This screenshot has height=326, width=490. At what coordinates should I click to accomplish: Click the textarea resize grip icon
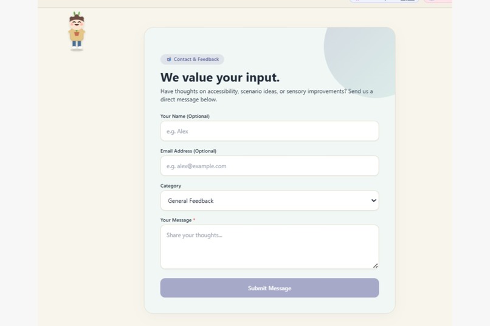pyautogui.click(x=375, y=266)
